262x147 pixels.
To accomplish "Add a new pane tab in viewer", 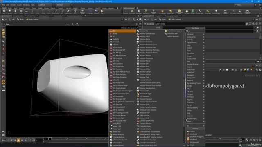I will click(x=86, y=16).
